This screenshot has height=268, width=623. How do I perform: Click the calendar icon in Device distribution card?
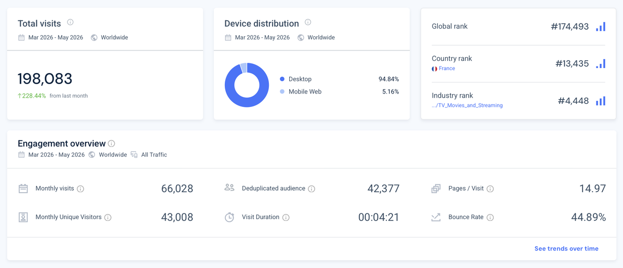pos(228,37)
